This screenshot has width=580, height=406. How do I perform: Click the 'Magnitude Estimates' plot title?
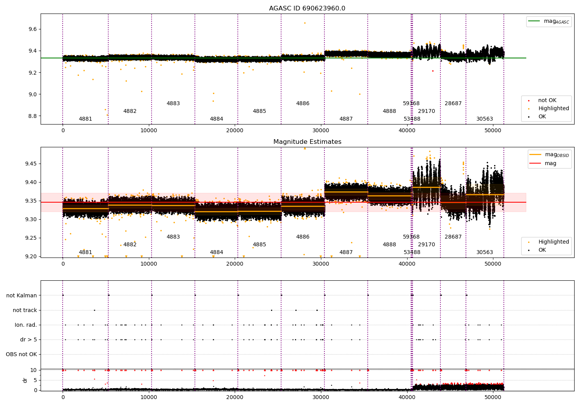pyautogui.click(x=307, y=142)
